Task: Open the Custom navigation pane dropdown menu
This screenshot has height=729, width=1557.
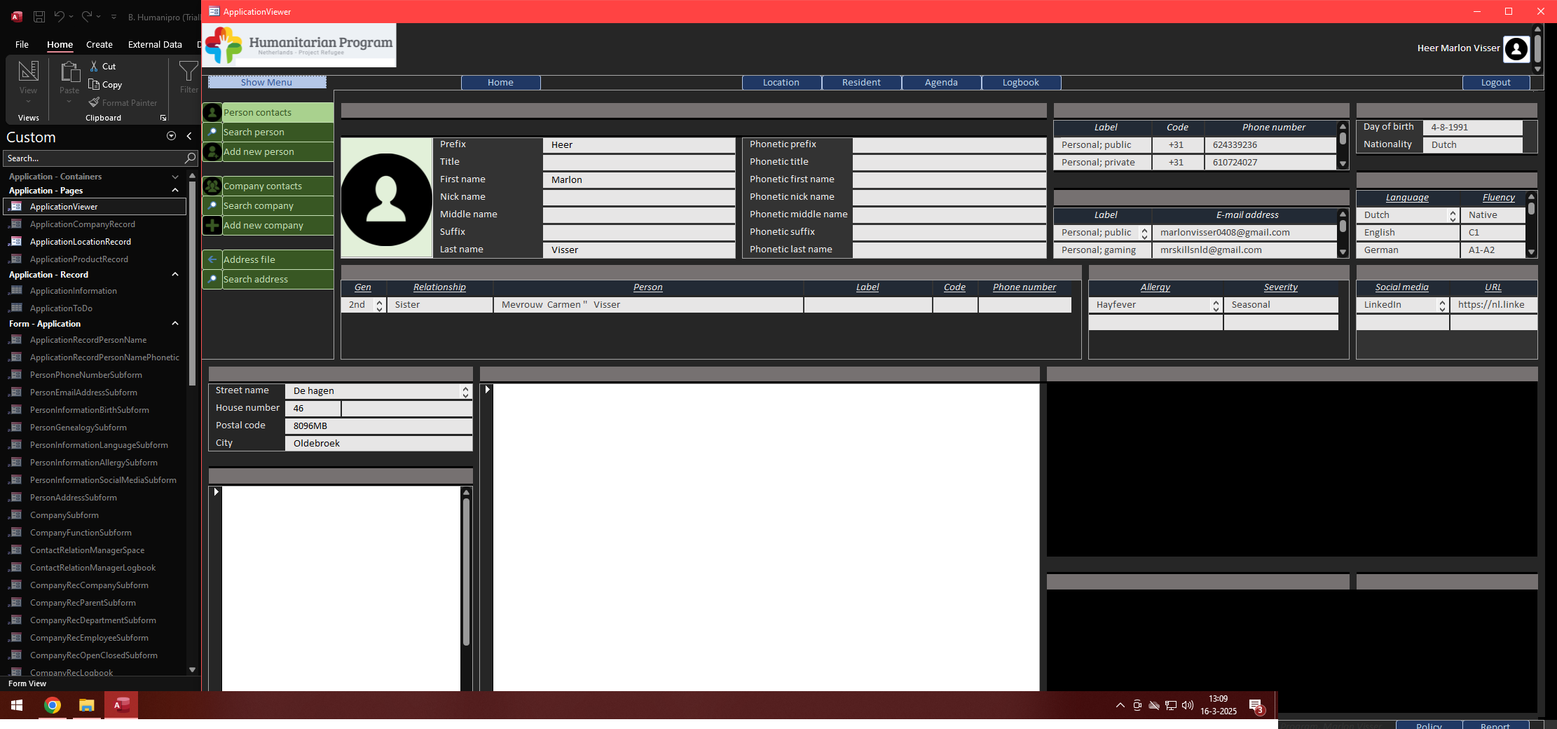Action: coord(171,136)
